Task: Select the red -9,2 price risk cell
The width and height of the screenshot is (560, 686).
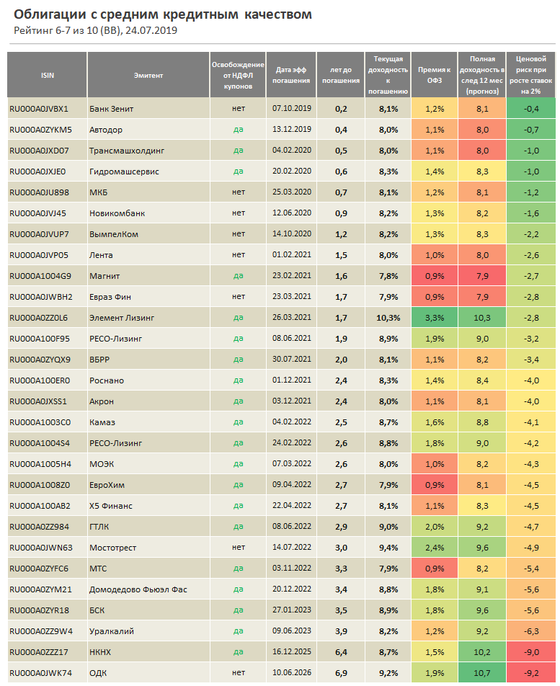Action: (x=530, y=673)
